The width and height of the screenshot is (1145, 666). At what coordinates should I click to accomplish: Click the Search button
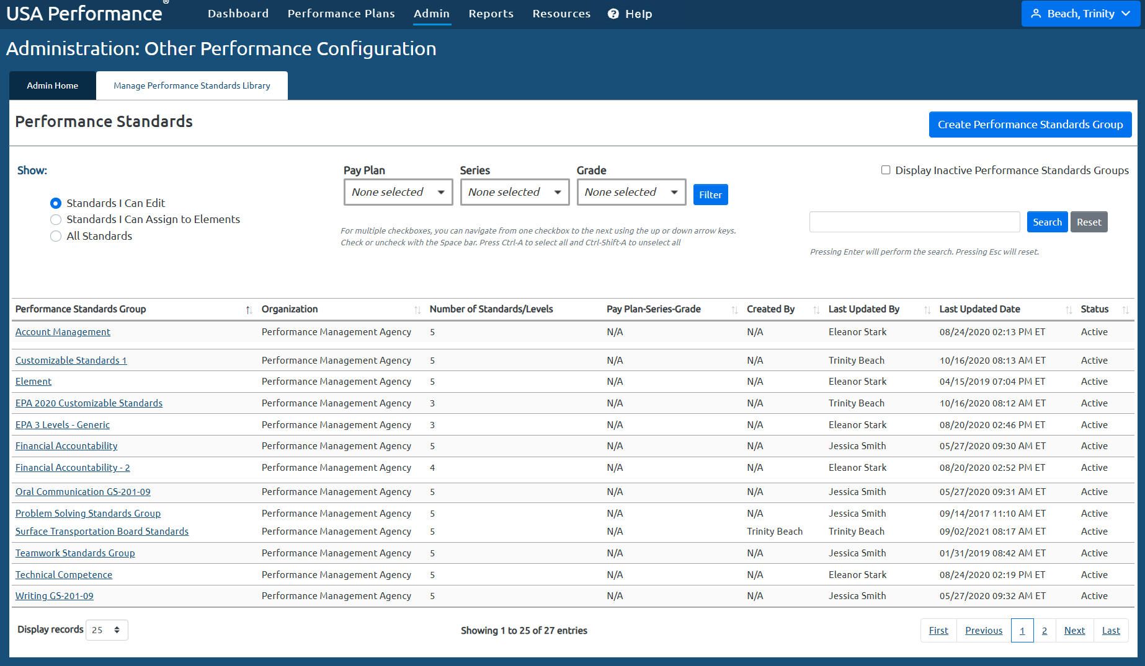[x=1047, y=222]
